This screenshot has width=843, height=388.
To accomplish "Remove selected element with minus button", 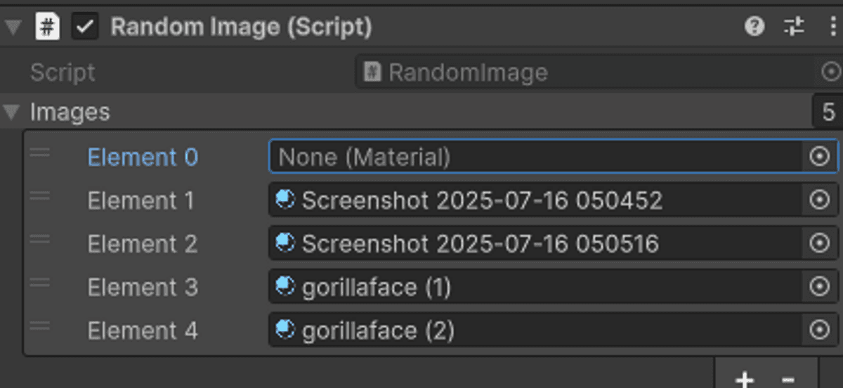I will click(x=788, y=380).
